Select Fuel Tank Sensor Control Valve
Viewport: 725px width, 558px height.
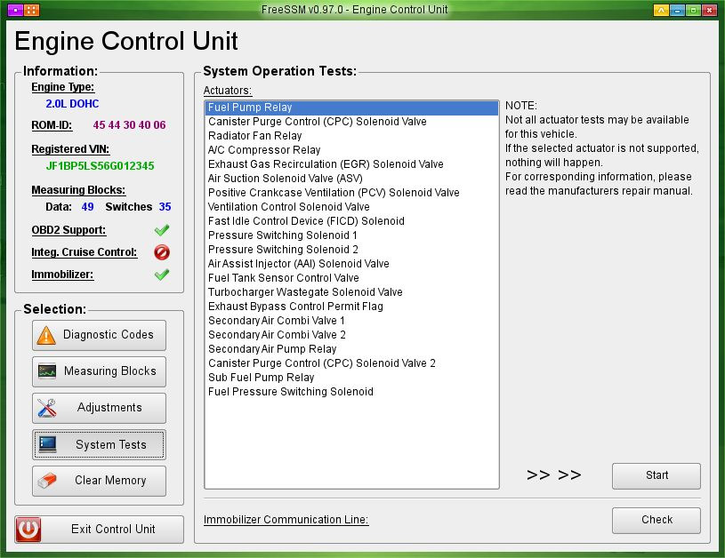click(351, 278)
